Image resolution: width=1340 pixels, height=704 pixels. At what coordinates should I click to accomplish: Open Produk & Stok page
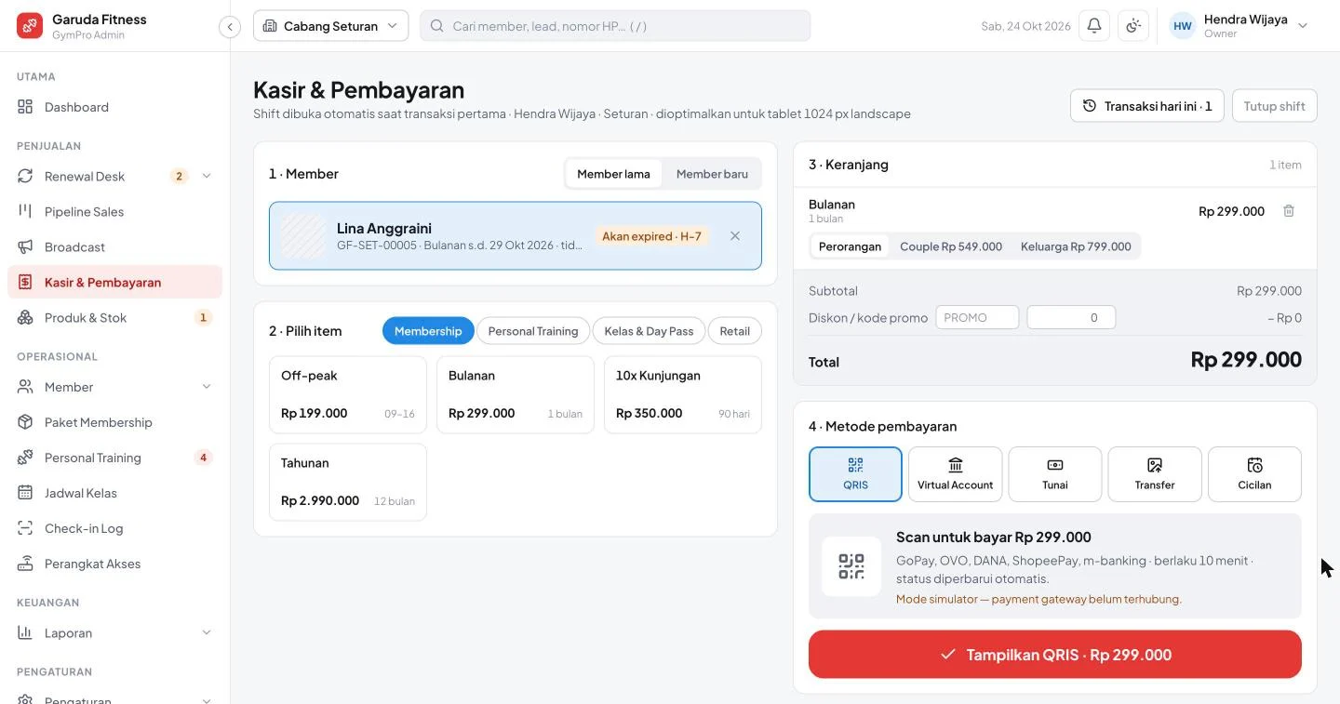[x=114, y=318]
